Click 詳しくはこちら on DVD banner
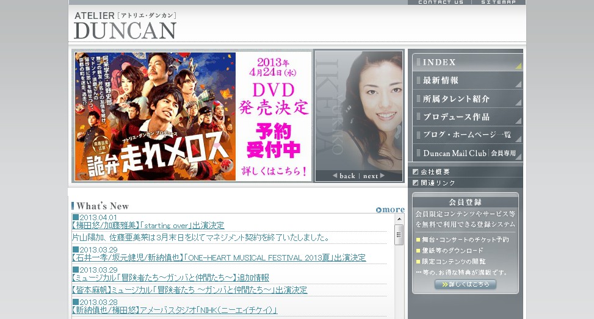 pyautogui.click(x=274, y=171)
